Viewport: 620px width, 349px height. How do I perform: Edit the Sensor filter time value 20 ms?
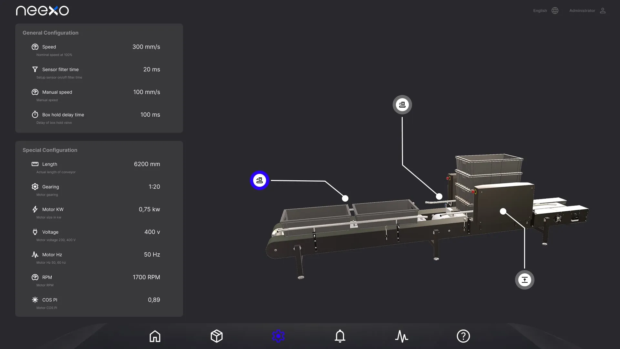(x=152, y=69)
